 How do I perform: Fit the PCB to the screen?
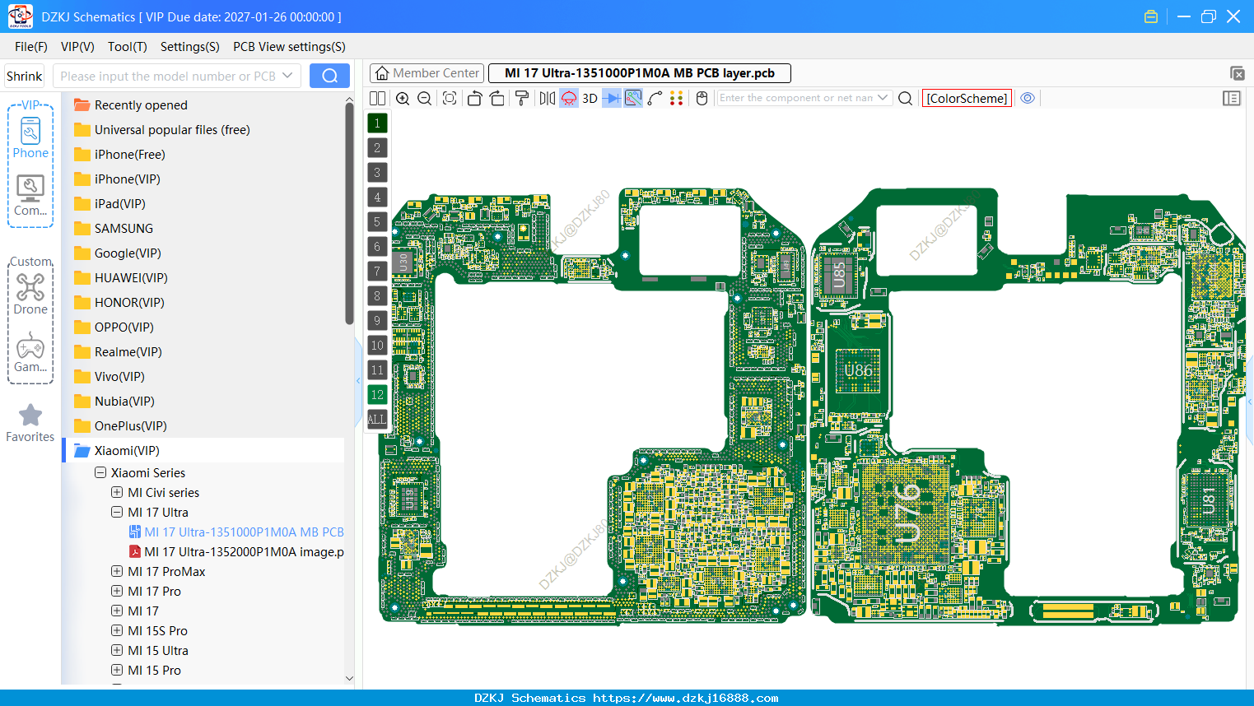click(x=450, y=98)
